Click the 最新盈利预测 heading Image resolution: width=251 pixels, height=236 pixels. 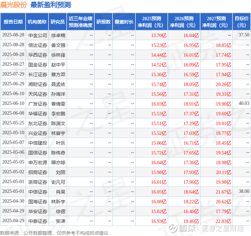(x=51, y=5)
